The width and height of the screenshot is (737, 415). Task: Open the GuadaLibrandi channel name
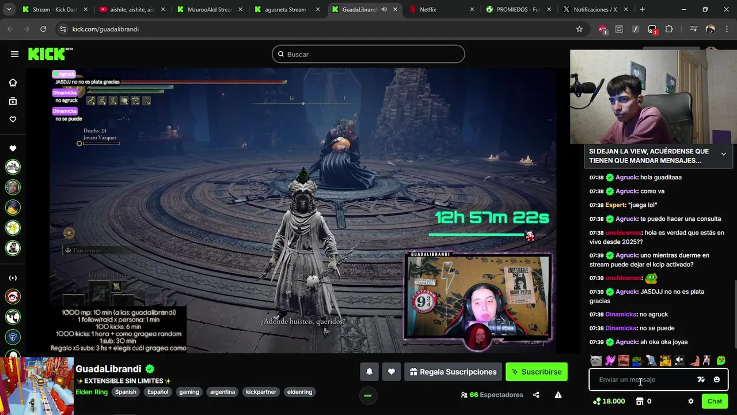[x=108, y=369]
